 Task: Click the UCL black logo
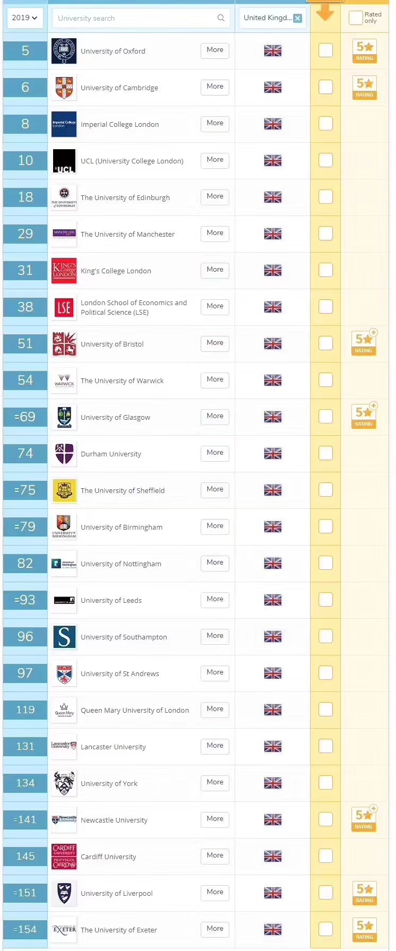pyautogui.click(x=64, y=161)
